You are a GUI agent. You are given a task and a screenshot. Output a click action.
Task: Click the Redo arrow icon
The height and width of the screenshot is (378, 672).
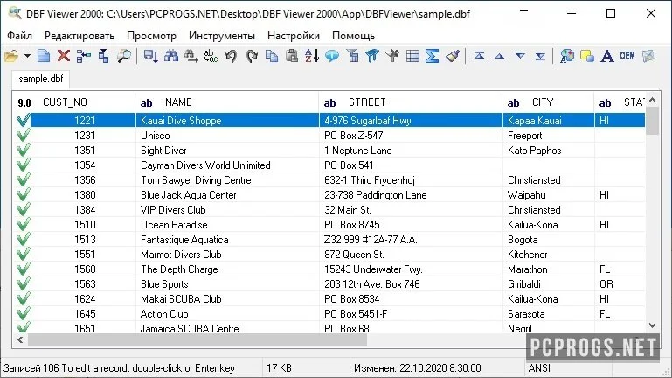pos(252,56)
